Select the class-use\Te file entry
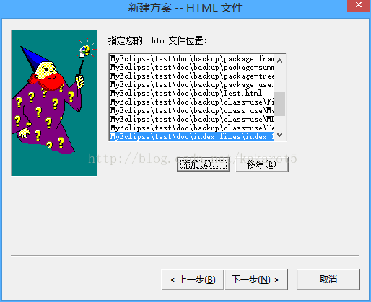 (x=191, y=128)
